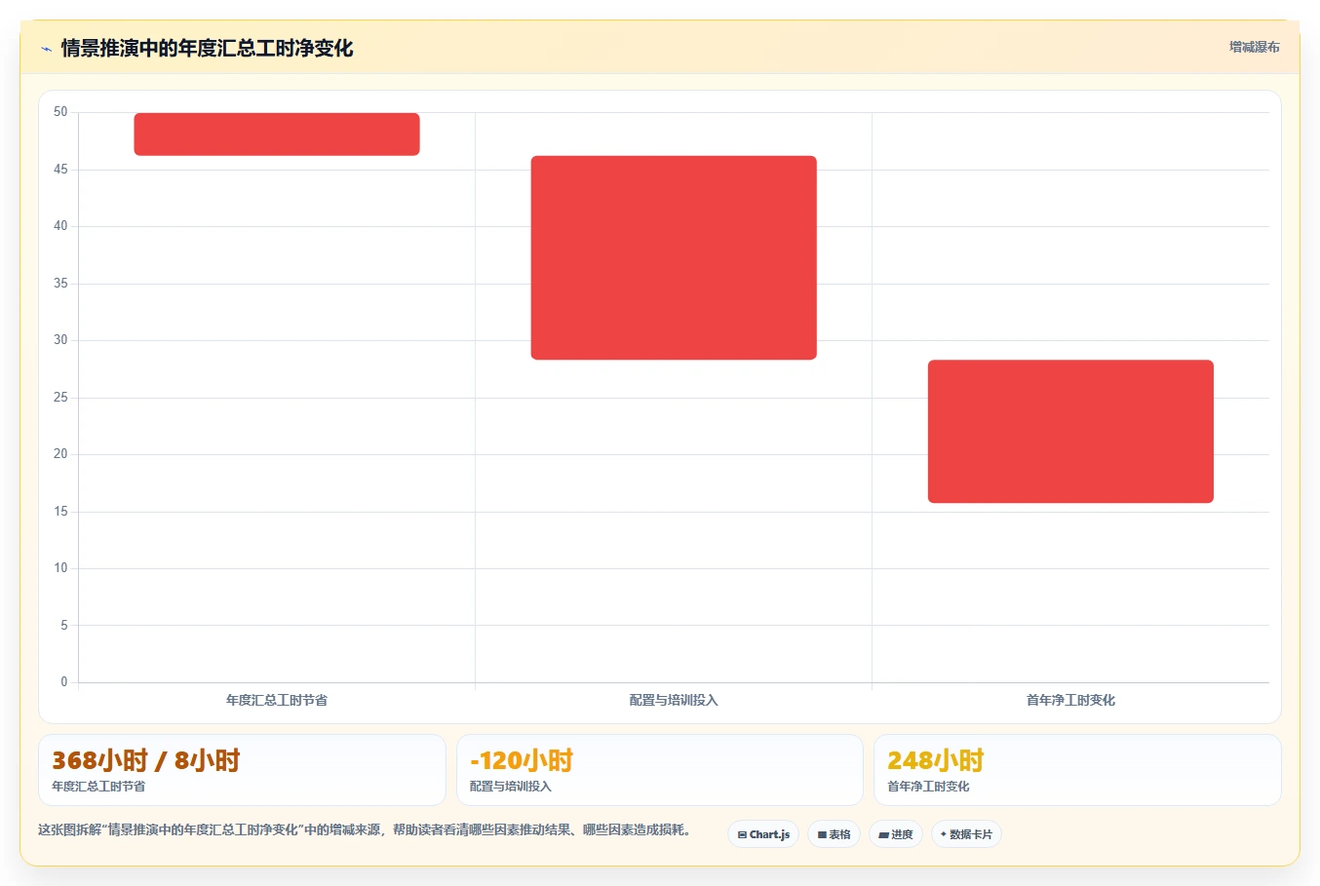
Task: Click the -120小时 value card
Action: click(x=660, y=770)
